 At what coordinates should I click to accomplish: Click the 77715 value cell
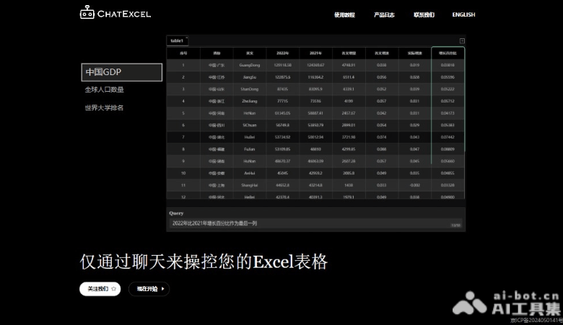pos(282,101)
